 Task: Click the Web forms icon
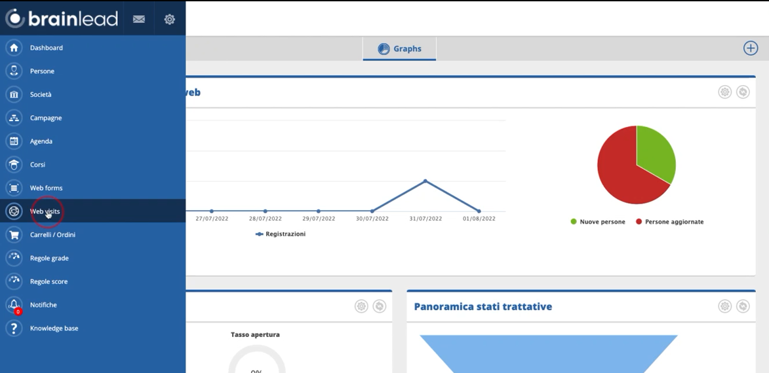click(x=14, y=188)
